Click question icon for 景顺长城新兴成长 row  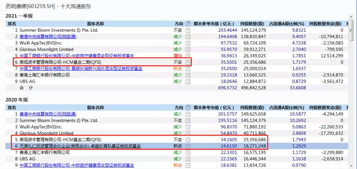coord(188,69)
